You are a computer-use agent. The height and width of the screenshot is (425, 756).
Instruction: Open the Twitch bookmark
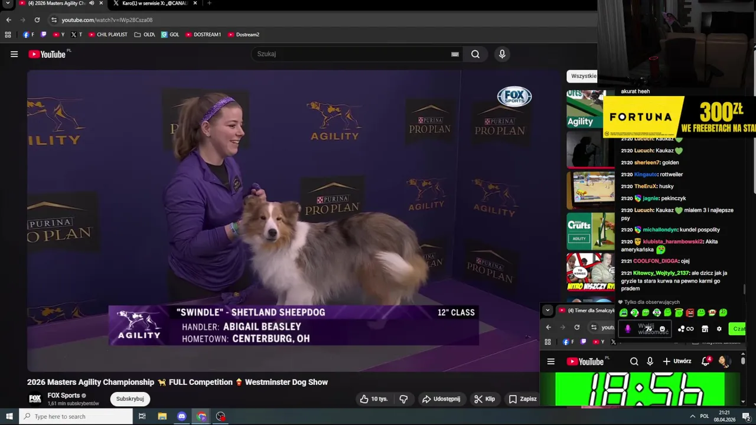tap(43, 35)
